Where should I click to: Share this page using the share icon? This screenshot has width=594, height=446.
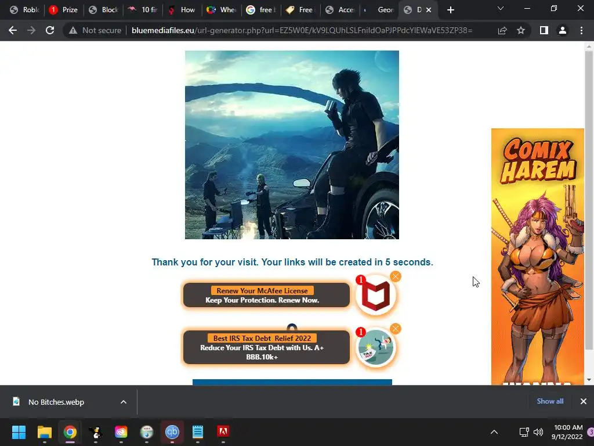click(x=502, y=30)
